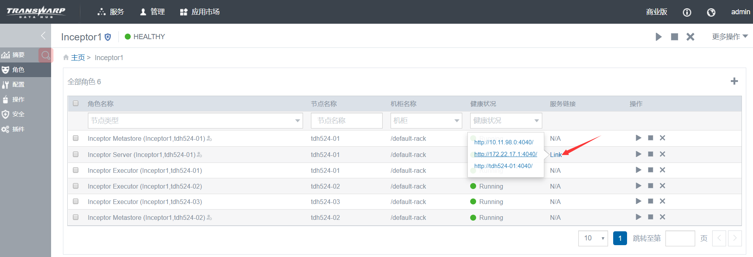753x257 pixels.
Task: Click user icon beside Inceptor Server name
Action: pos(199,155)
